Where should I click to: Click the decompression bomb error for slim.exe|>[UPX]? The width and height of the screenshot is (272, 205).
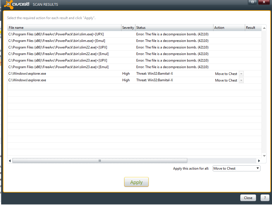(172, 34)
